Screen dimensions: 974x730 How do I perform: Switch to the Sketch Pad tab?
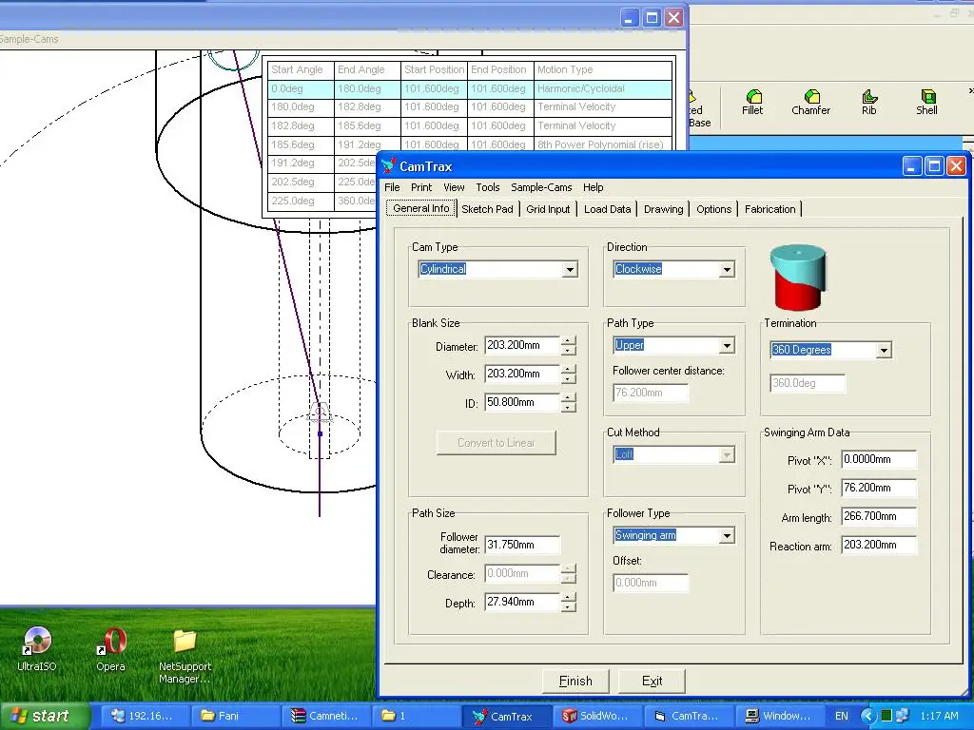click(487, 209)
